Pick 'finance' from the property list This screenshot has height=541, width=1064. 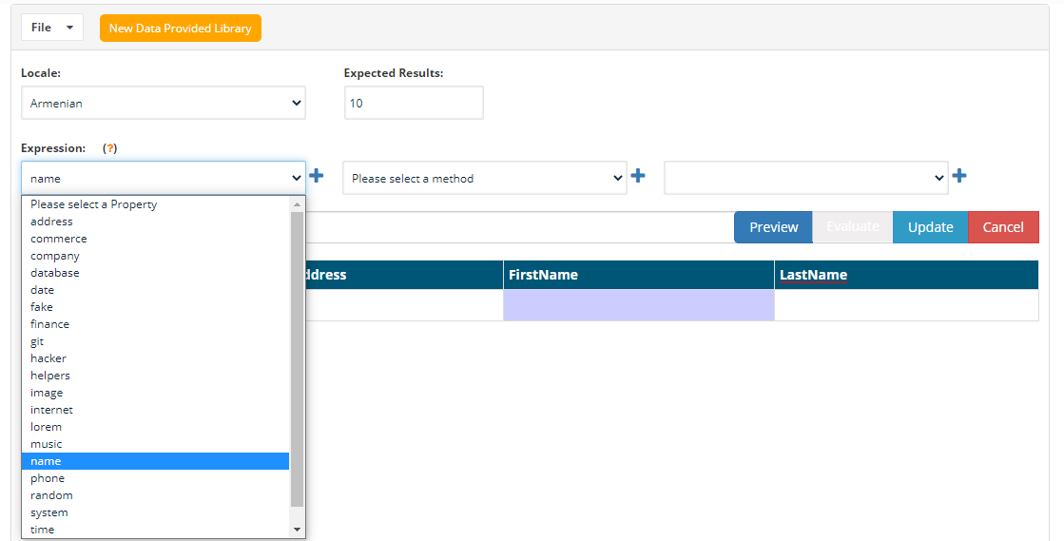[49, 324]
